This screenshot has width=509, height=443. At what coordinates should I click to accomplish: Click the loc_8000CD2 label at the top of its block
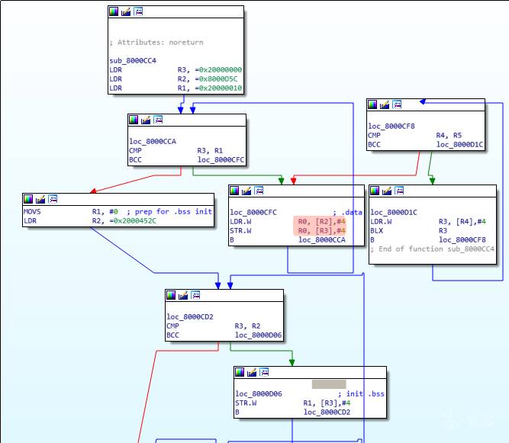pos(190,317)
